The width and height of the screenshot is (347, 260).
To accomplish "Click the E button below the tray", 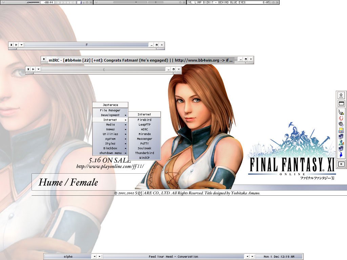I will [341, 164].
